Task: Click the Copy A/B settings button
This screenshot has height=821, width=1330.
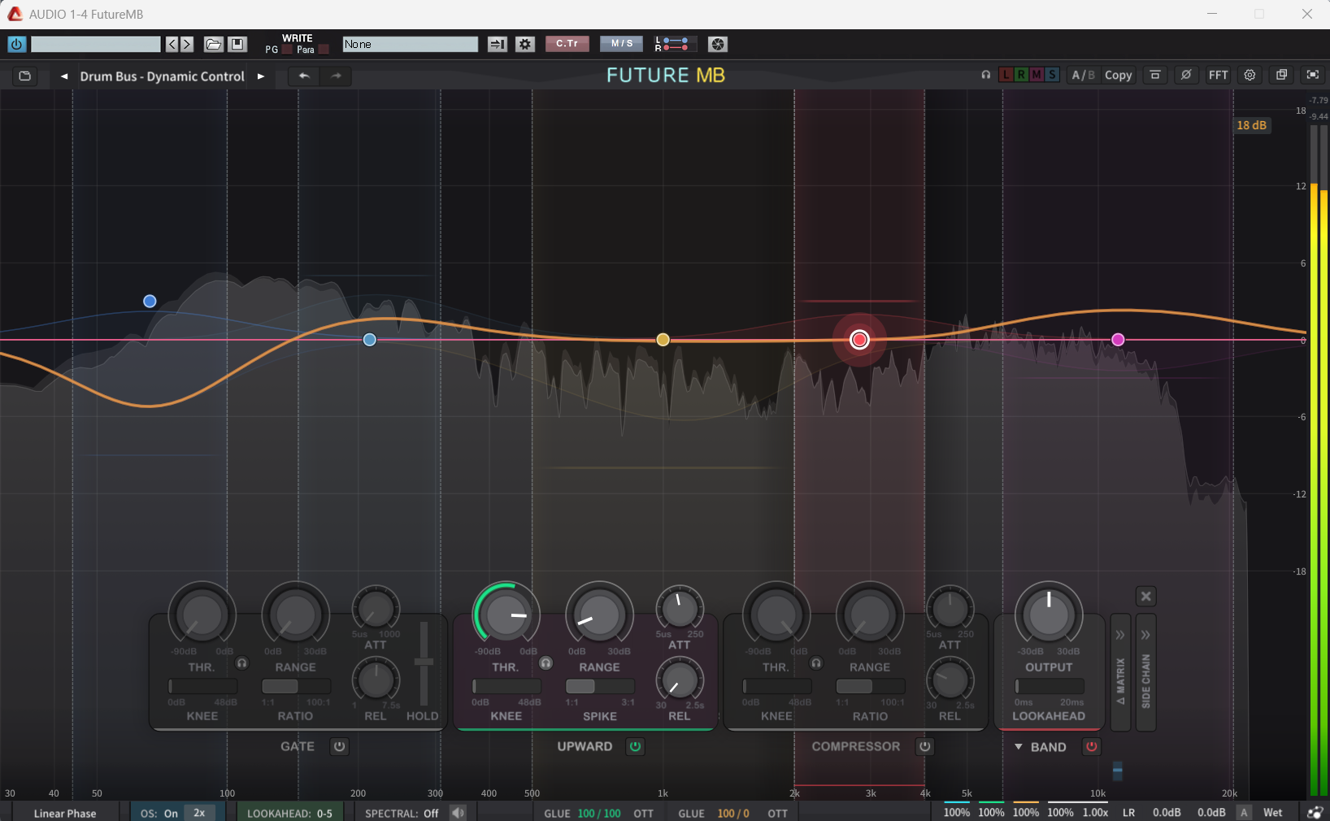Action: pyautogui.click(x=1118, y=75)
